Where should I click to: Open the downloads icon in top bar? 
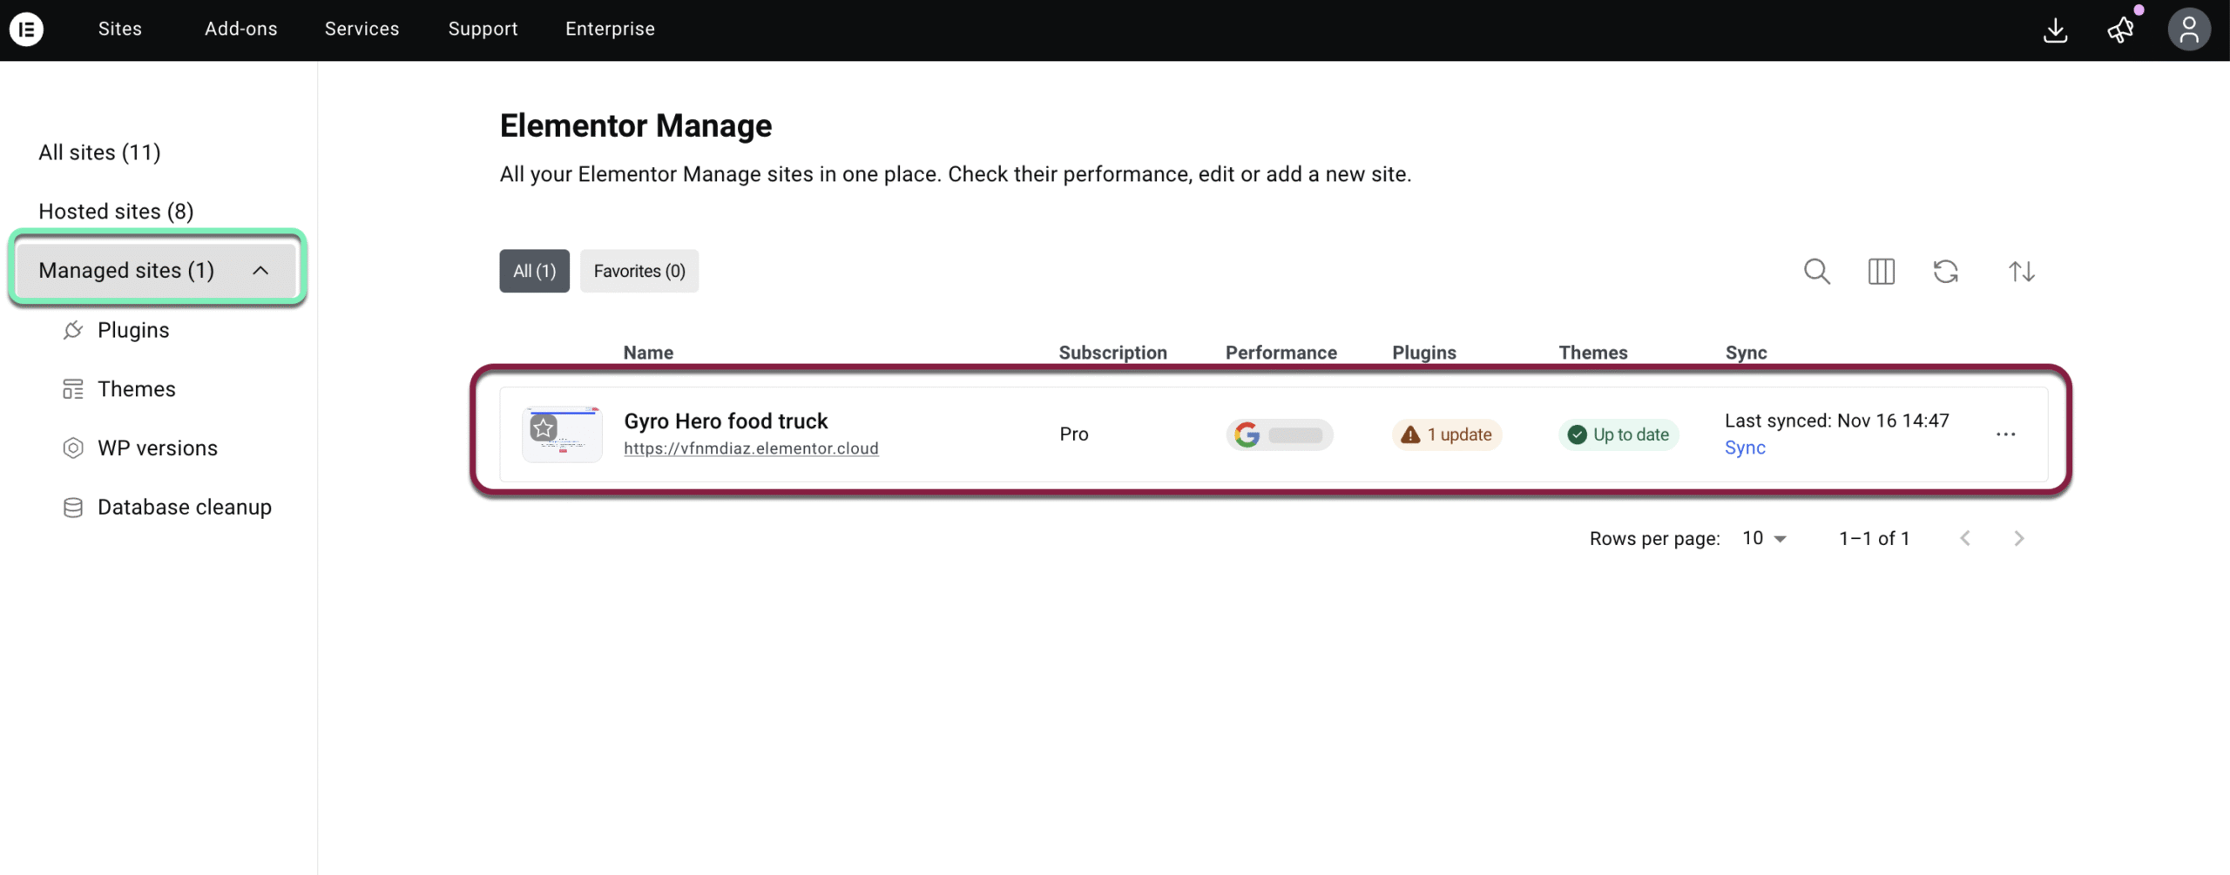[x=2055, y=30]
